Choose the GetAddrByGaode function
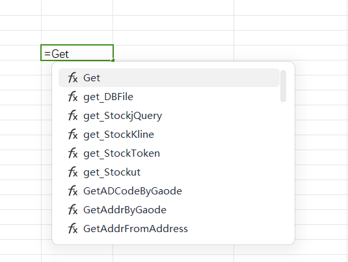The height and width of the screenshot is (262, 348). (169, 209)
